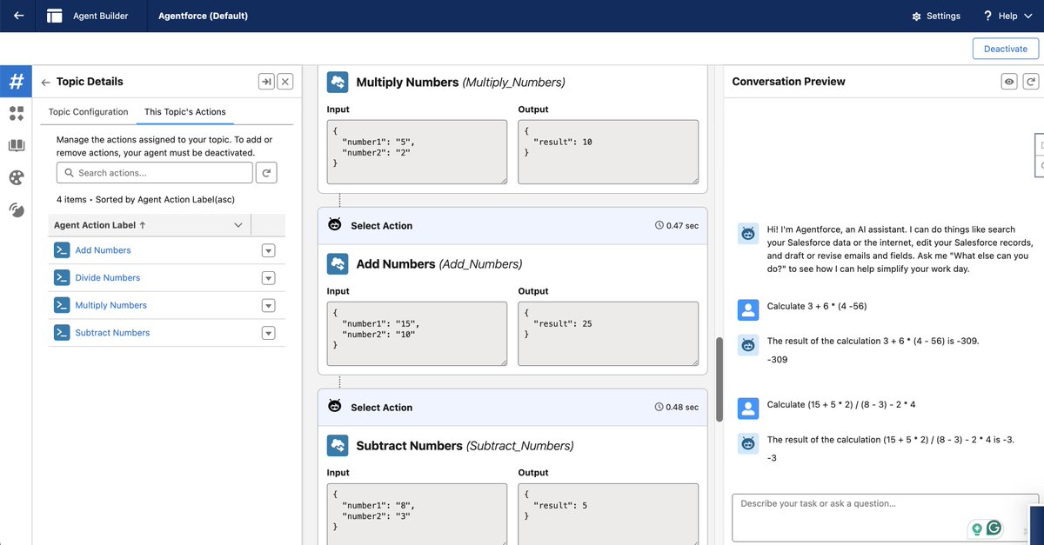Viewport: 1044px width, 545px height.
Task: Open row menu for Multiply Numbers
Action: click(268, 306)
